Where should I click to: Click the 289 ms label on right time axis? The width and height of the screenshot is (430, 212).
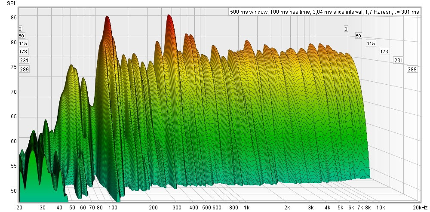(412, 69)
